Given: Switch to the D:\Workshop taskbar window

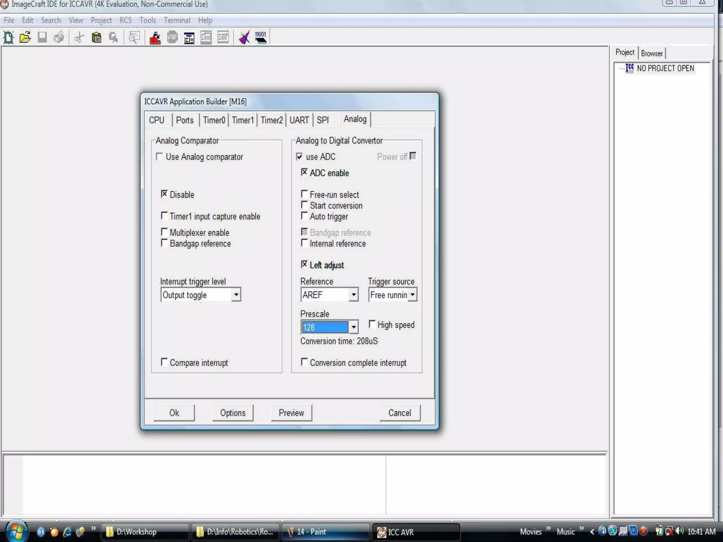Looking at the screenshot, I should click(146, 532).
